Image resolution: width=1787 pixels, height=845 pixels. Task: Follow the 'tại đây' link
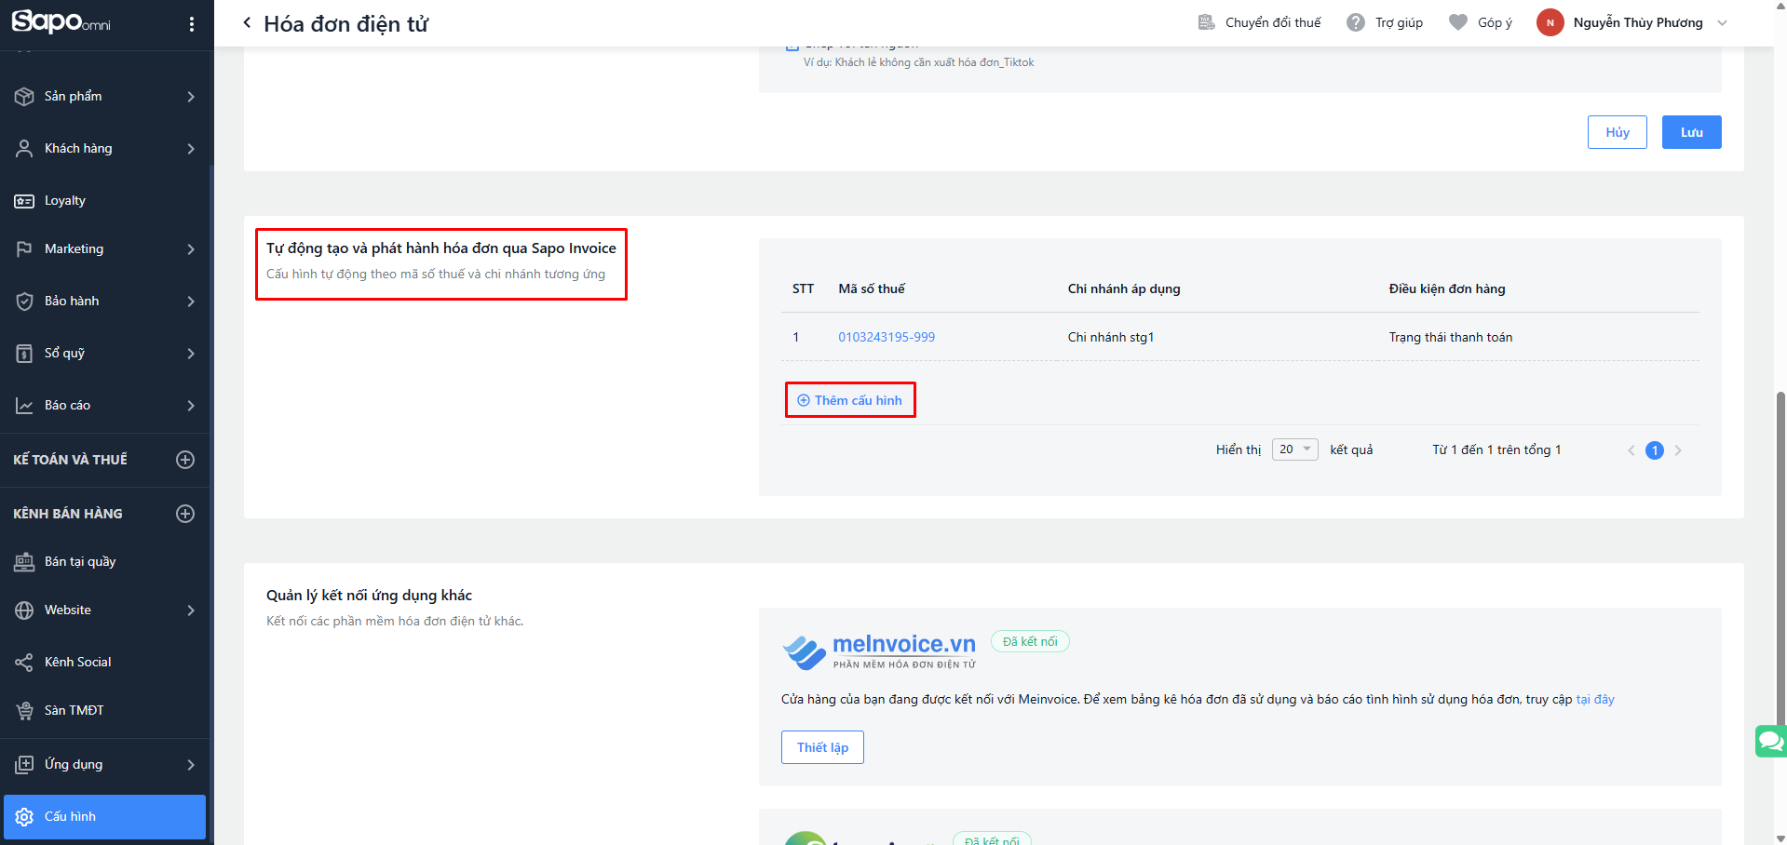click(x=1595, y=700)
